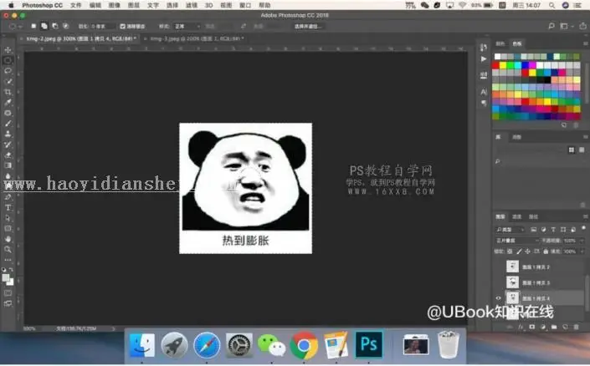Screen dimensions: 590x366
Task: Open the layer Opacity dropdown arrow
Action: 582,241
